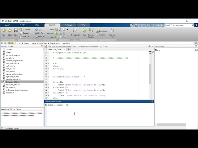
Task: Select plot_example.m in Current Folder
Action: click(12, 63)
